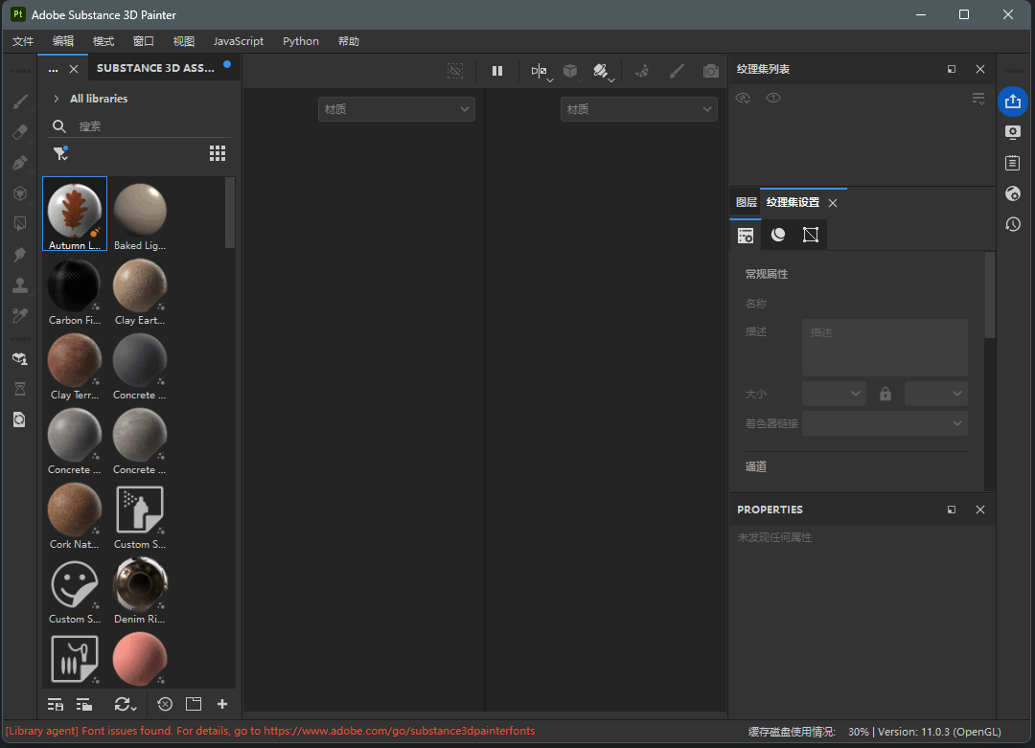This screenshot has width=1035, height=748.
Task: Switch perspective view cube icon
Action: point(570,71)
